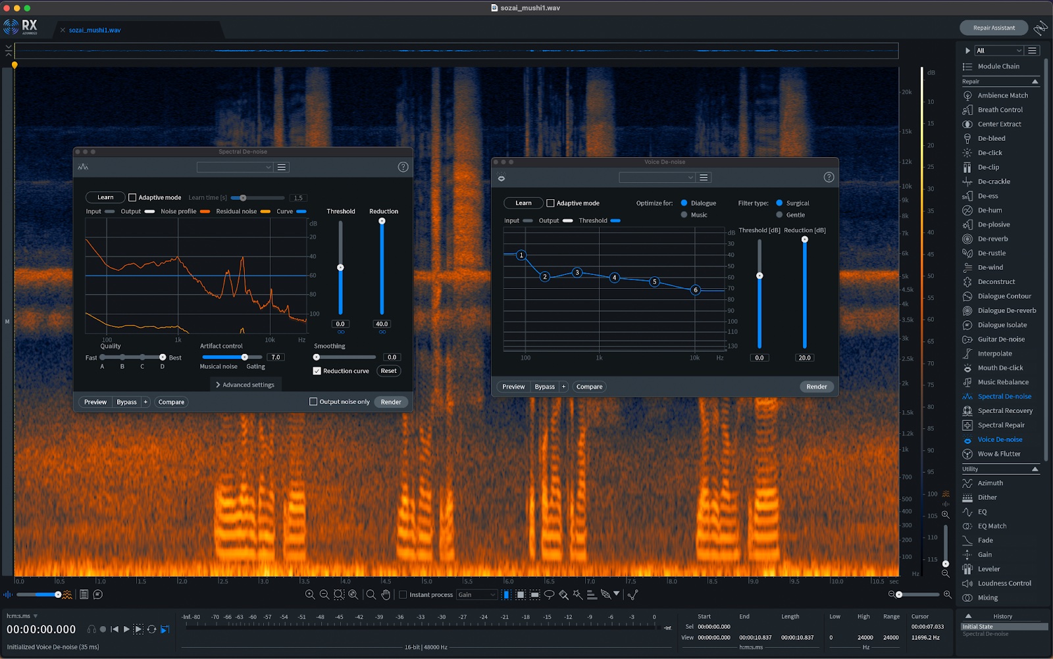The height and width of the screenshot is (659, 1053).
Task: Toggle loop playback
Action: [x=151, y=629]
